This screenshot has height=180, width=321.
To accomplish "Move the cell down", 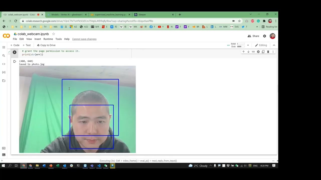I will tap(248, 52).
